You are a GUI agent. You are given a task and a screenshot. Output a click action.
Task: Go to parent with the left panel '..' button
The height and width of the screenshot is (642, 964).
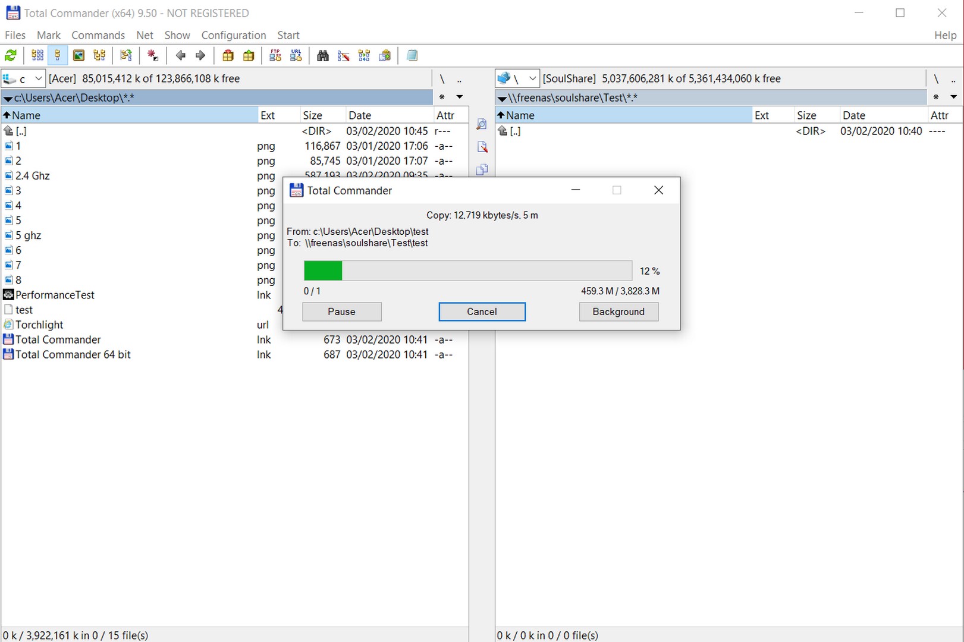[x=459, y=79]
